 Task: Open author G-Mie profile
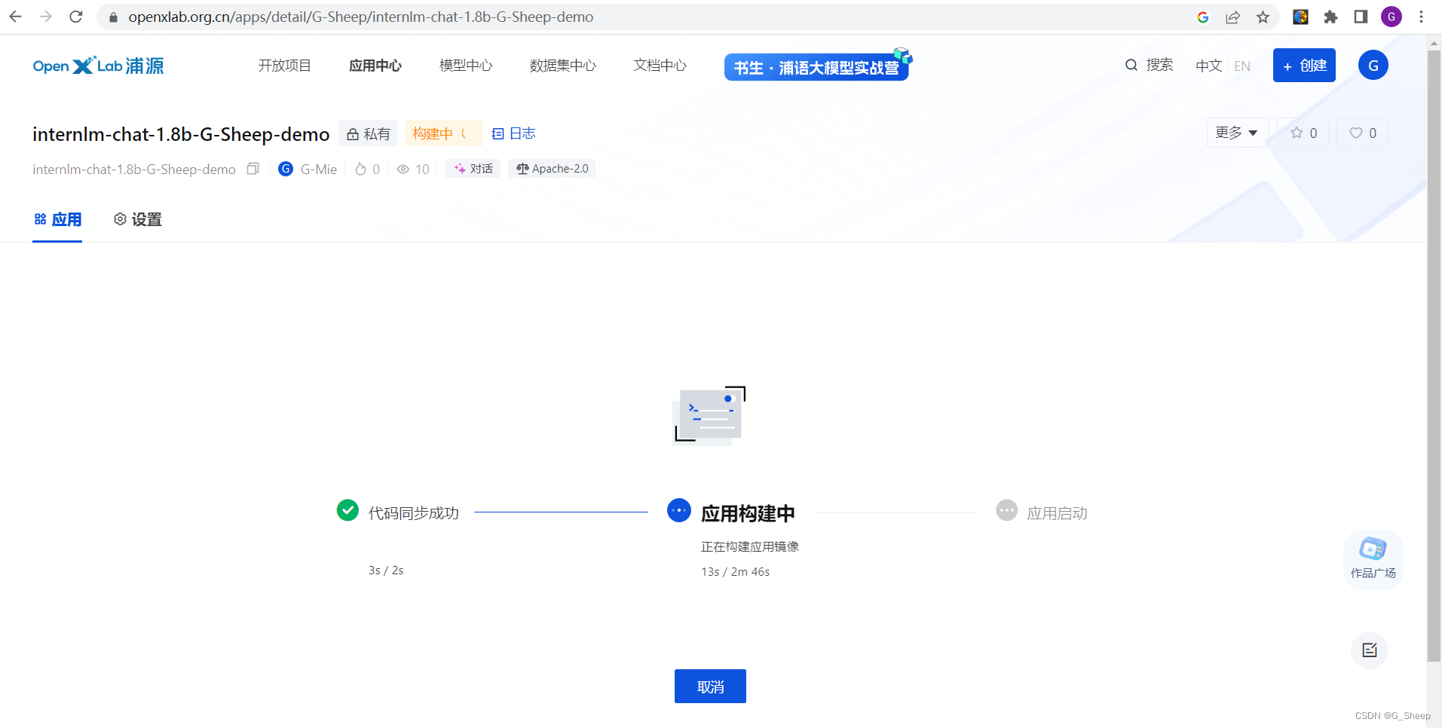308,169
